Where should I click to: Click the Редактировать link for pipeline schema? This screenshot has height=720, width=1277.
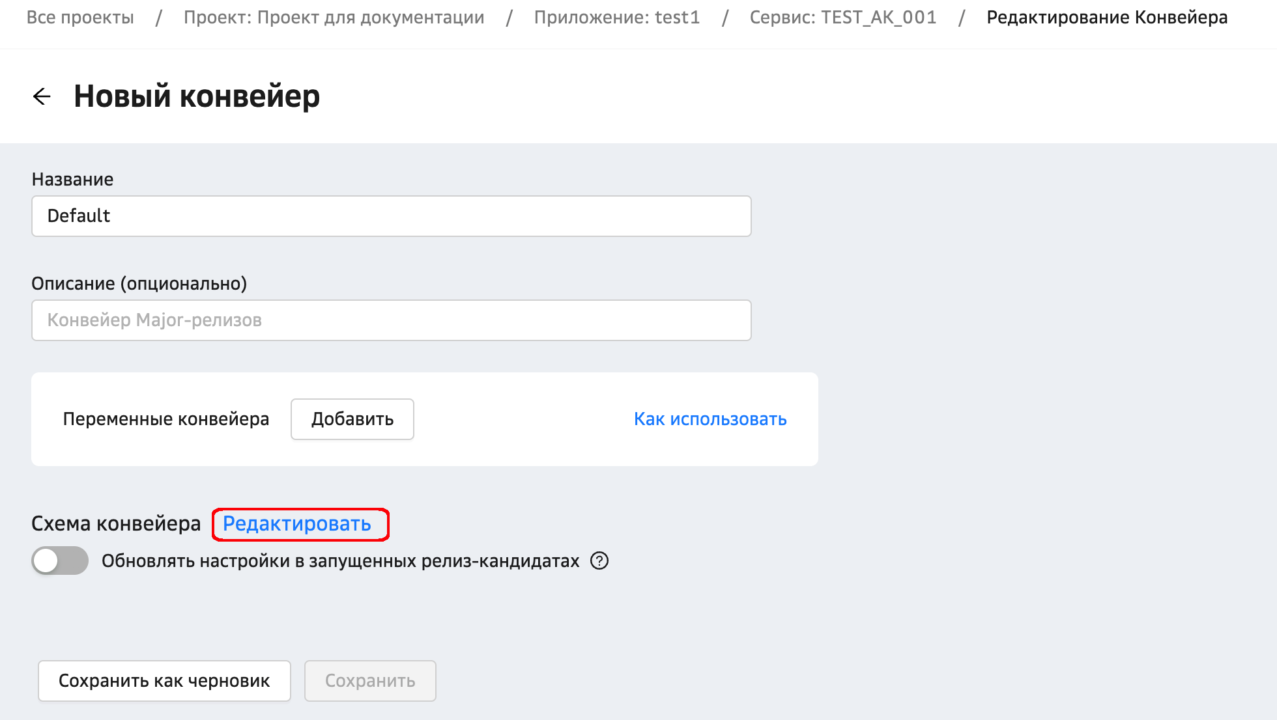coord(297,524)
